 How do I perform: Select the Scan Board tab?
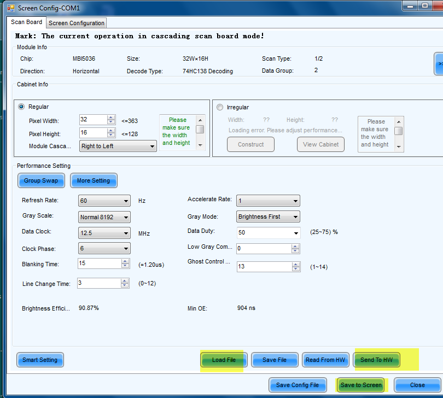27,22
